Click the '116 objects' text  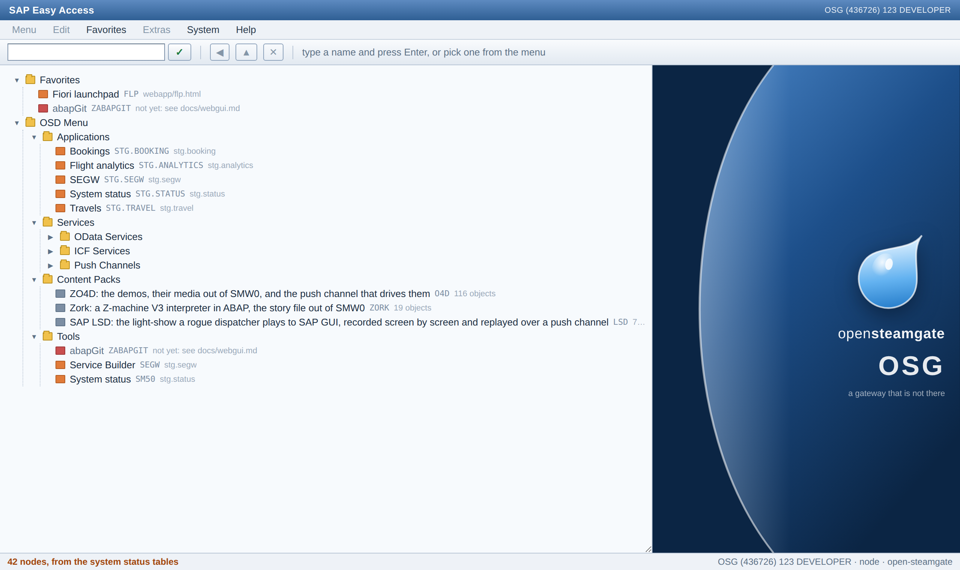coord(475,294)
